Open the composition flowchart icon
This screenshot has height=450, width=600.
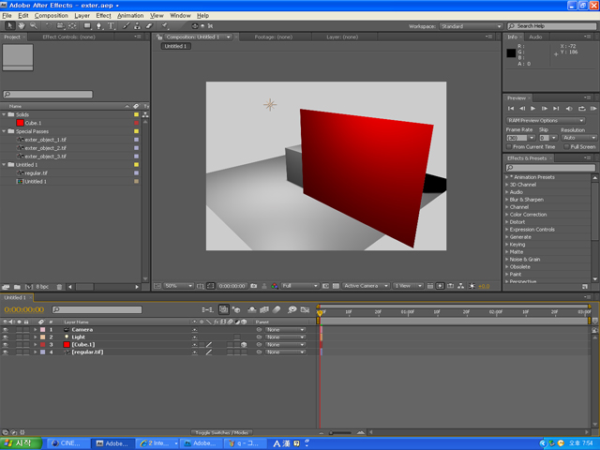click(460, 286)
